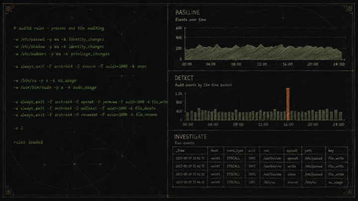Sort by the exe column header
The height and width of the screenshot is (201, 358).
[266, 151]
